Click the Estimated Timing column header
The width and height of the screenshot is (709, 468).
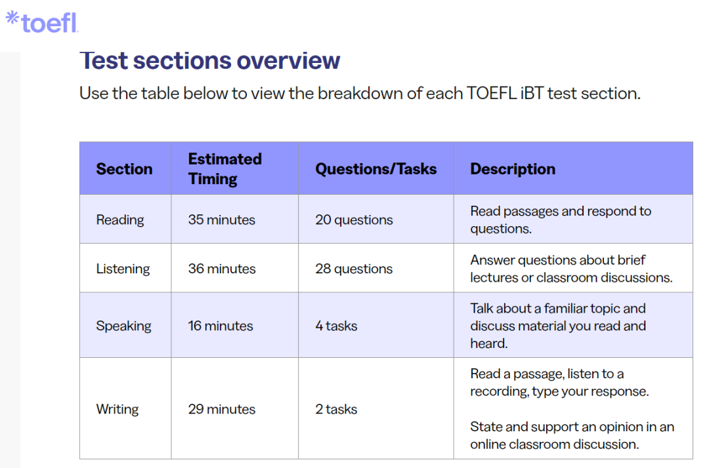tap(225, 169)
